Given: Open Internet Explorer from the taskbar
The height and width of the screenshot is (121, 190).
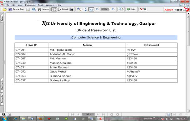Looking at the screenshot, I should pos(15,119).
